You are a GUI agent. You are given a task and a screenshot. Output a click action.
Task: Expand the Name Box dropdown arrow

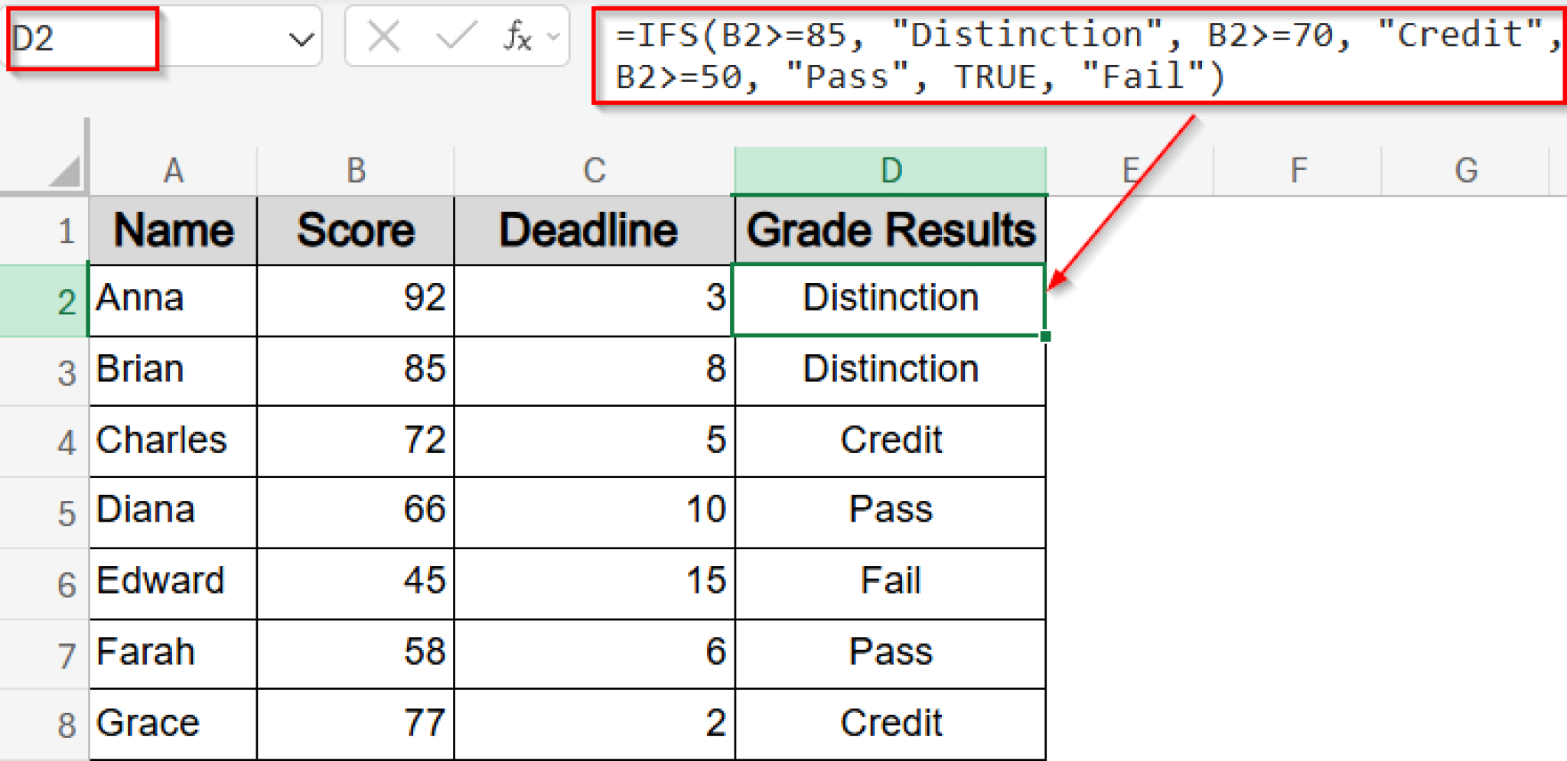301,38
